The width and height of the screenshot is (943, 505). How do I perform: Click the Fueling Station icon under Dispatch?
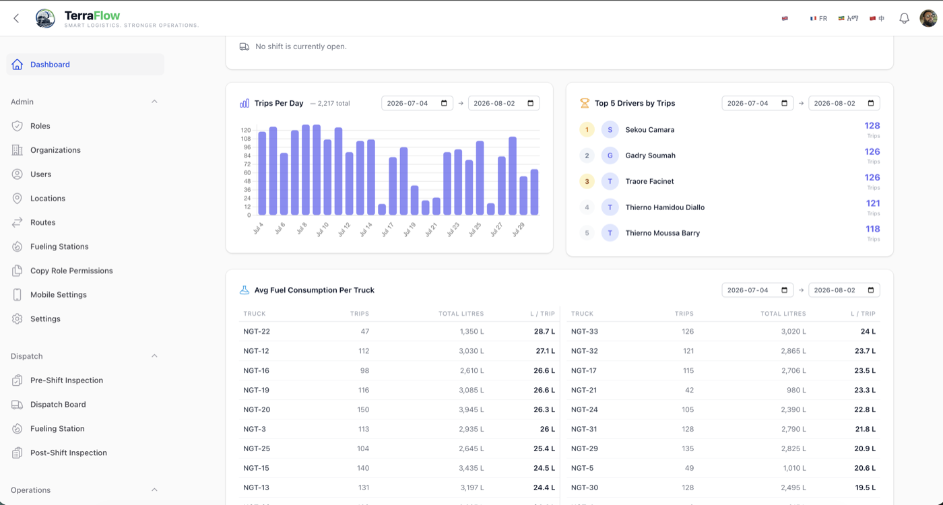[x=18, y=429]
